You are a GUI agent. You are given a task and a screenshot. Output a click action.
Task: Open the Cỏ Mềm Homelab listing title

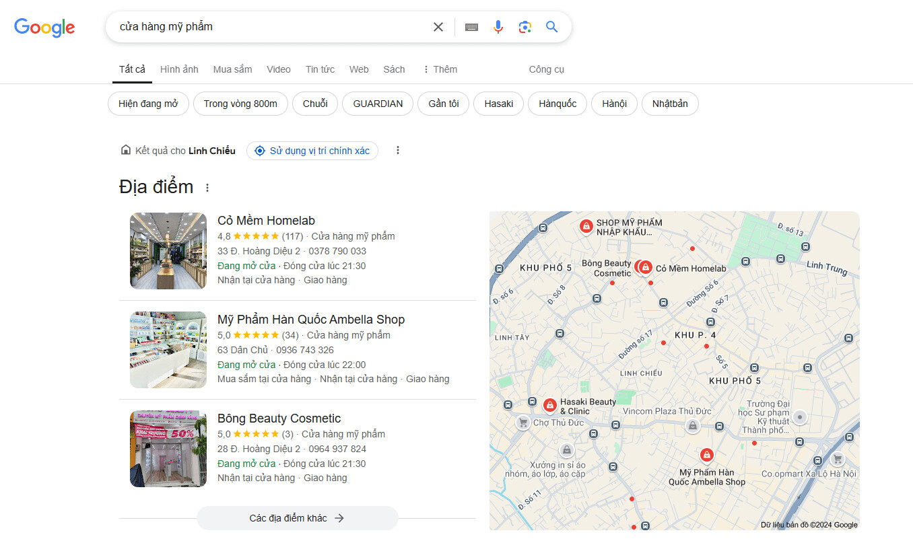[266, 221]
